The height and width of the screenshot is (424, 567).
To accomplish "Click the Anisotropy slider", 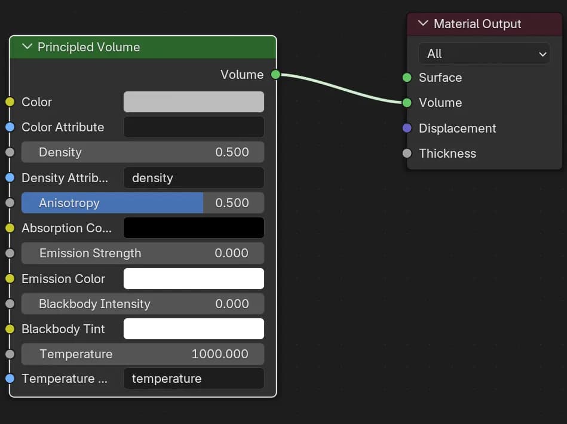I will click(x=143, y=203).
